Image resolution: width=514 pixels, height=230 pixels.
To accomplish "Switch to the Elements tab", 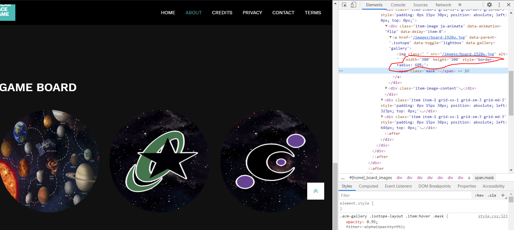I will coord(374,5).
